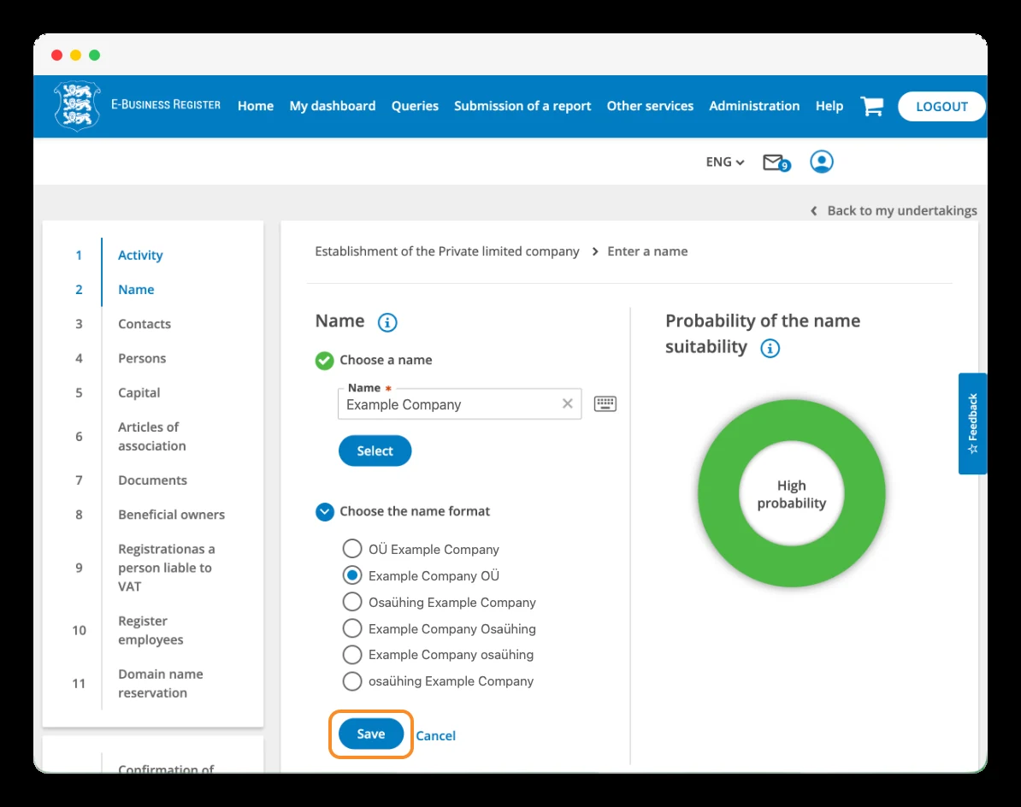
Task: Open the Help menu
Action: [829, 106]
